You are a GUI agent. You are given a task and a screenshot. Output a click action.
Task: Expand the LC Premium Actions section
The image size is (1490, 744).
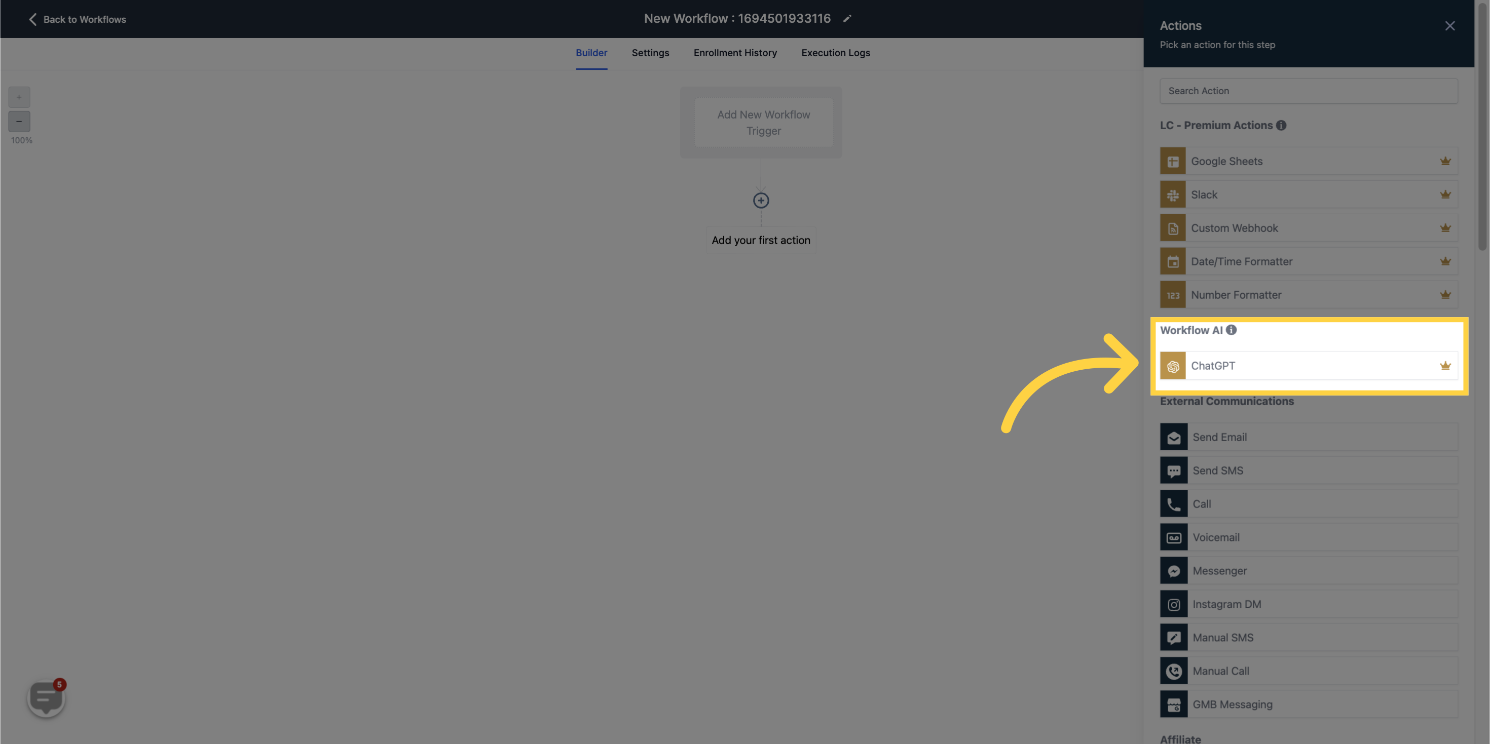1215,126
